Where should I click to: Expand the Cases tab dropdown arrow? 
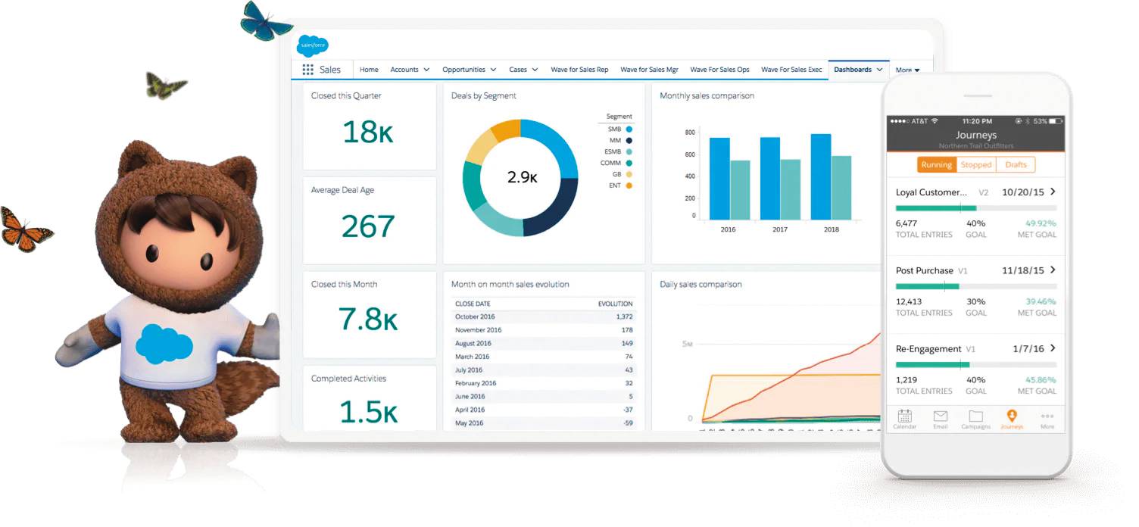point(535,70)
